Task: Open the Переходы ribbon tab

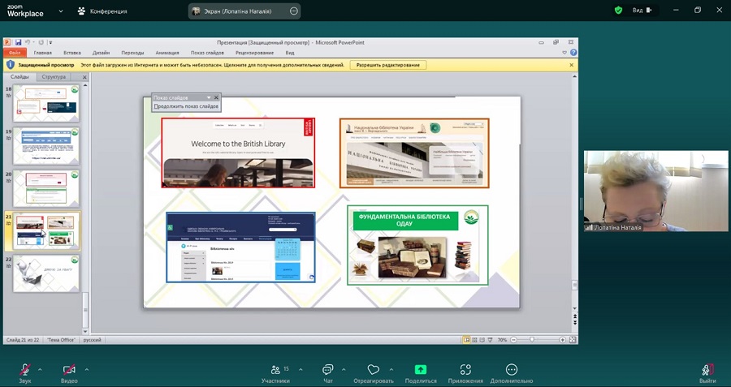Action: 132,53
